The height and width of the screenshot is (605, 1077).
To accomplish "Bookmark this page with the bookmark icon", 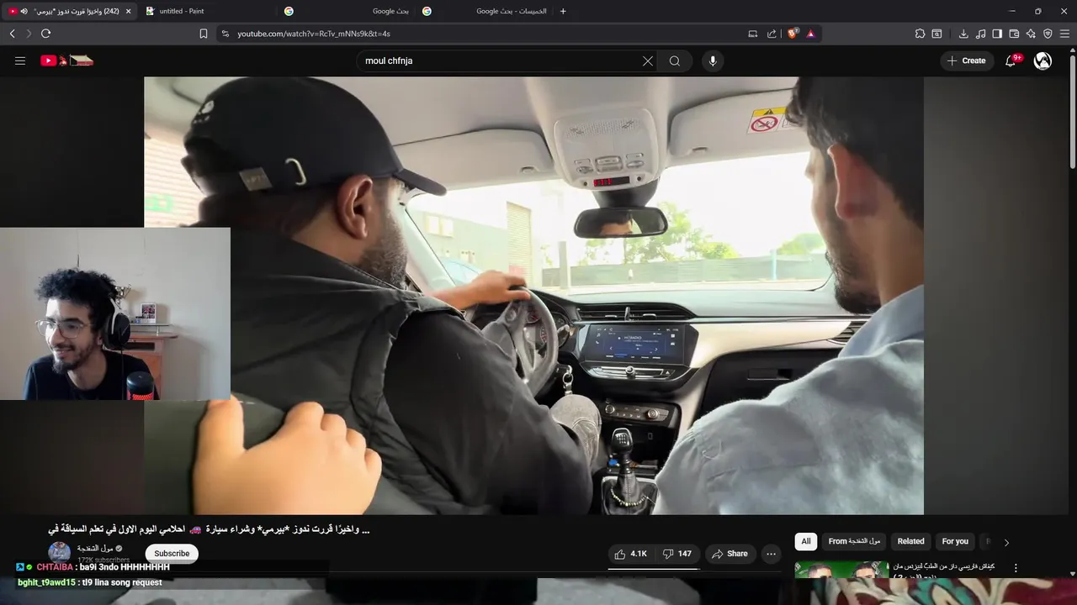I will [x=204, y=34].
